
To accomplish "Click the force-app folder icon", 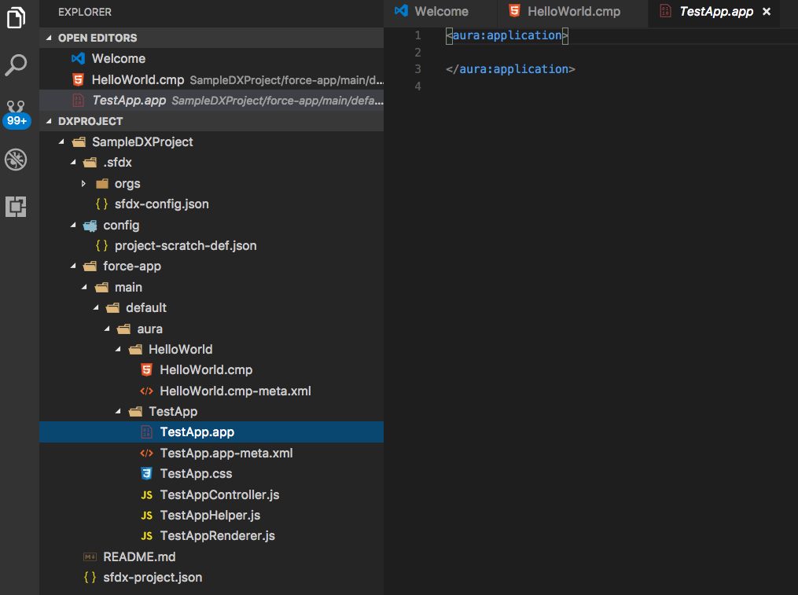I will point(90,266).
